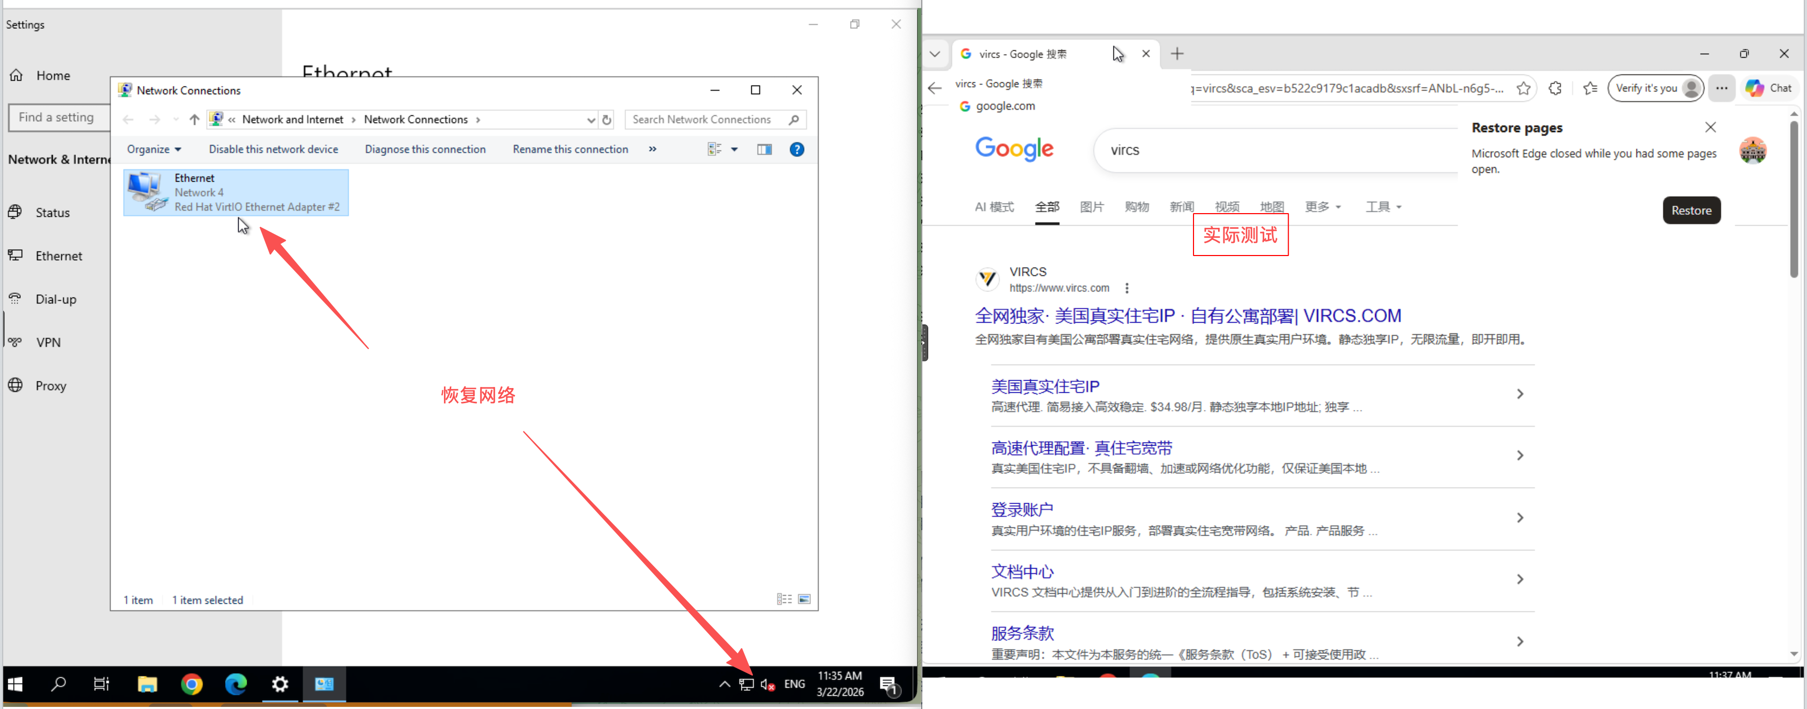Open Edge favorites list icon
Viewport: 1807px width, 709px height.
pyautogui.click(x=1590, y=88)
